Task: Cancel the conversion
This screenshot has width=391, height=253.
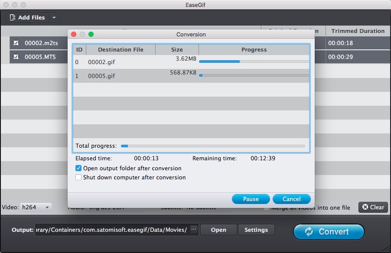Action: (x=291, y=199)
